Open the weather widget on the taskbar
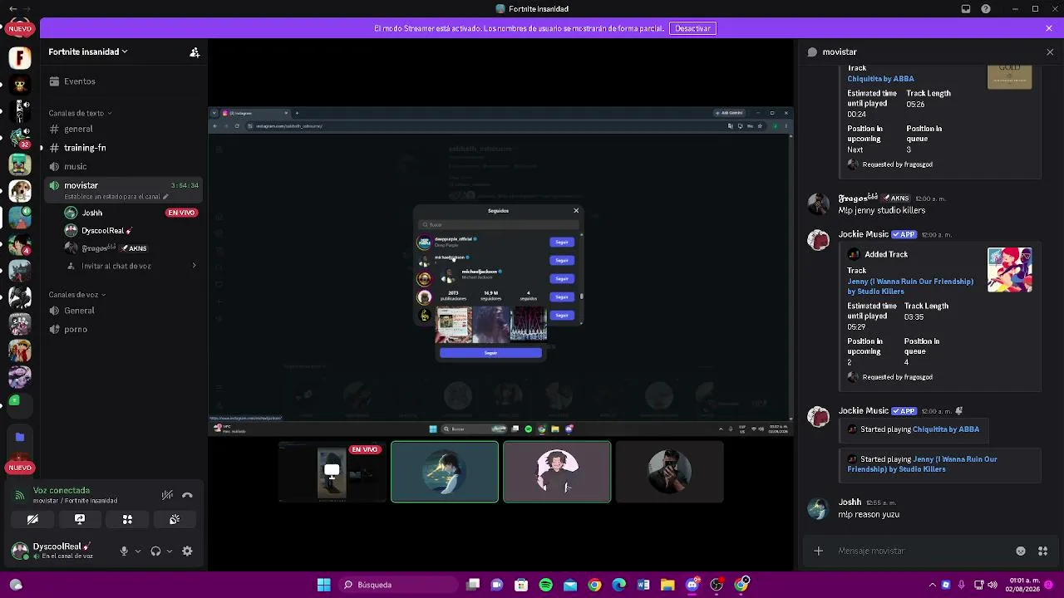Screen dimensions: 1064x598 15,585
